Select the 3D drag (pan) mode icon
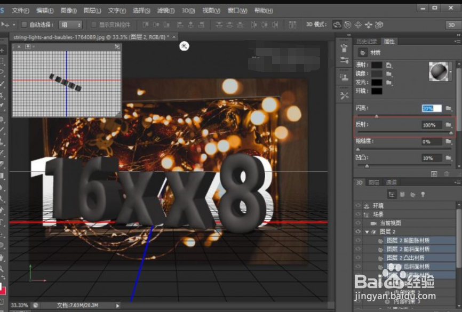 [x=358, y=25]
